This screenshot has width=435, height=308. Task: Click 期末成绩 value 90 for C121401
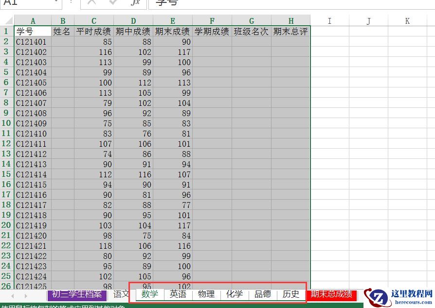click(173, 42)
